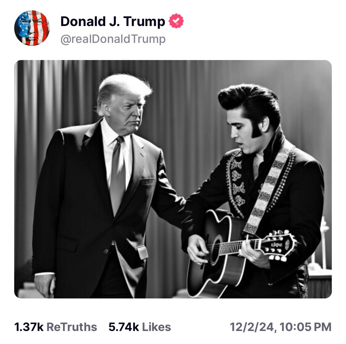Open the flag-painted profile avatar
Image resolution: width=346 pixels, height=344 pixels.
(32, 28)
